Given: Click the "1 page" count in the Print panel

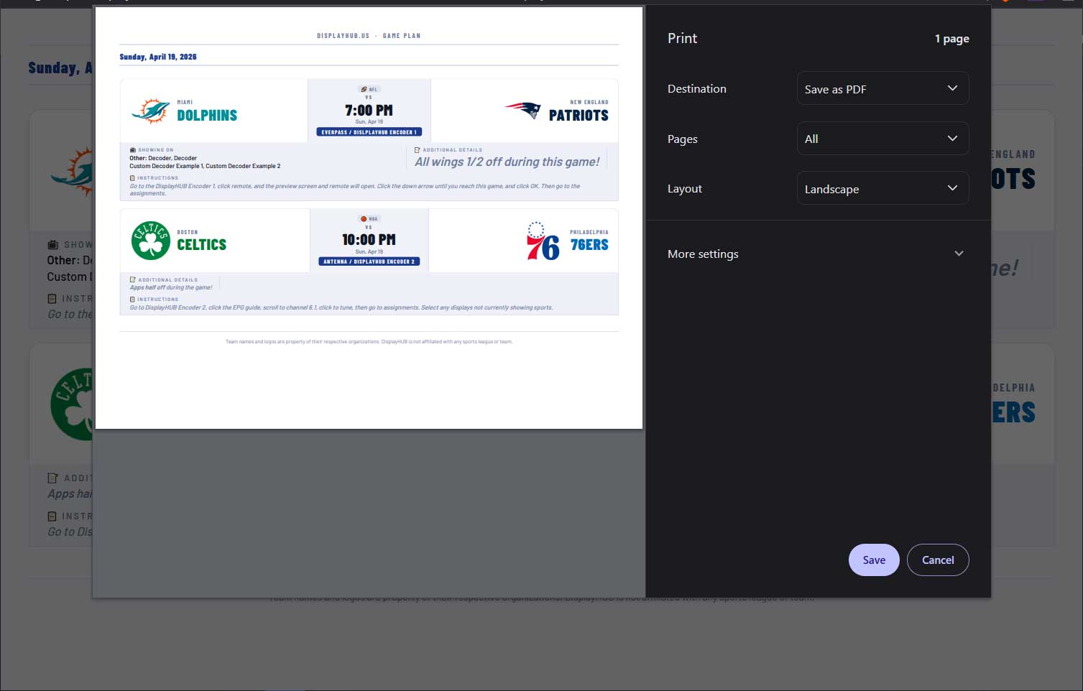Looking at the screenshot, I should click(951, 39).
